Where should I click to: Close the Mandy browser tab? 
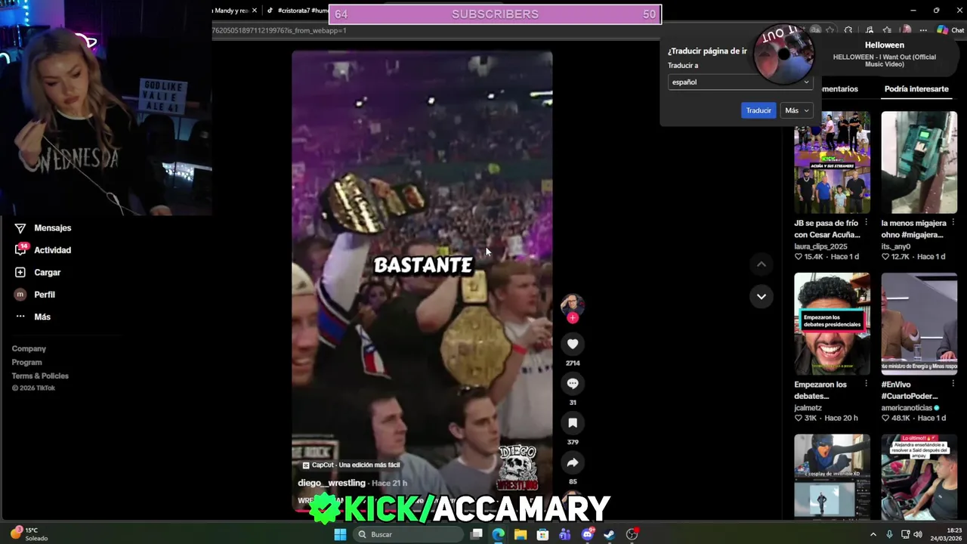254,11
